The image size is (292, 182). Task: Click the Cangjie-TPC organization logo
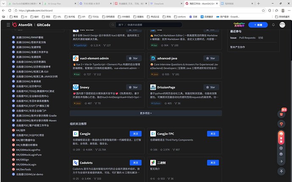click(153, 134)
